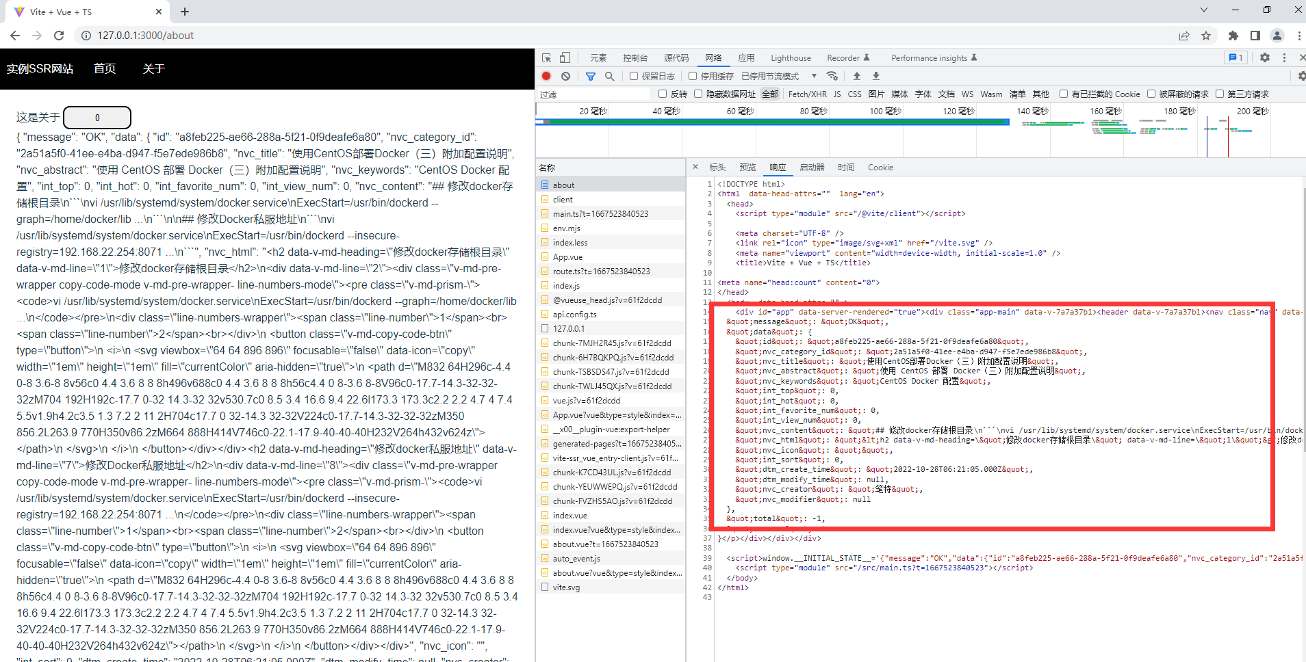Bookmark this page star icon
This screenshot has height=662, width=1306.
coord(1206,36)
